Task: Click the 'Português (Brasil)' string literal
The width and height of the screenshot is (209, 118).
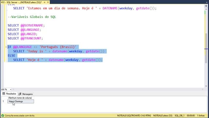Action: coord(58,47)
